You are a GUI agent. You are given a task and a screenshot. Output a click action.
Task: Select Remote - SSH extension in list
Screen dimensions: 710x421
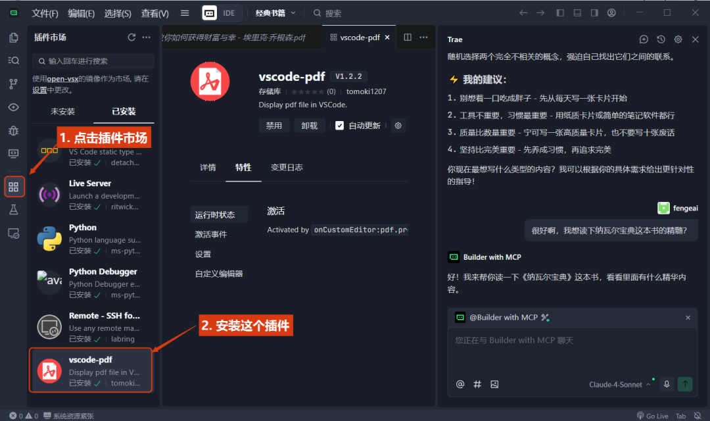93,327
